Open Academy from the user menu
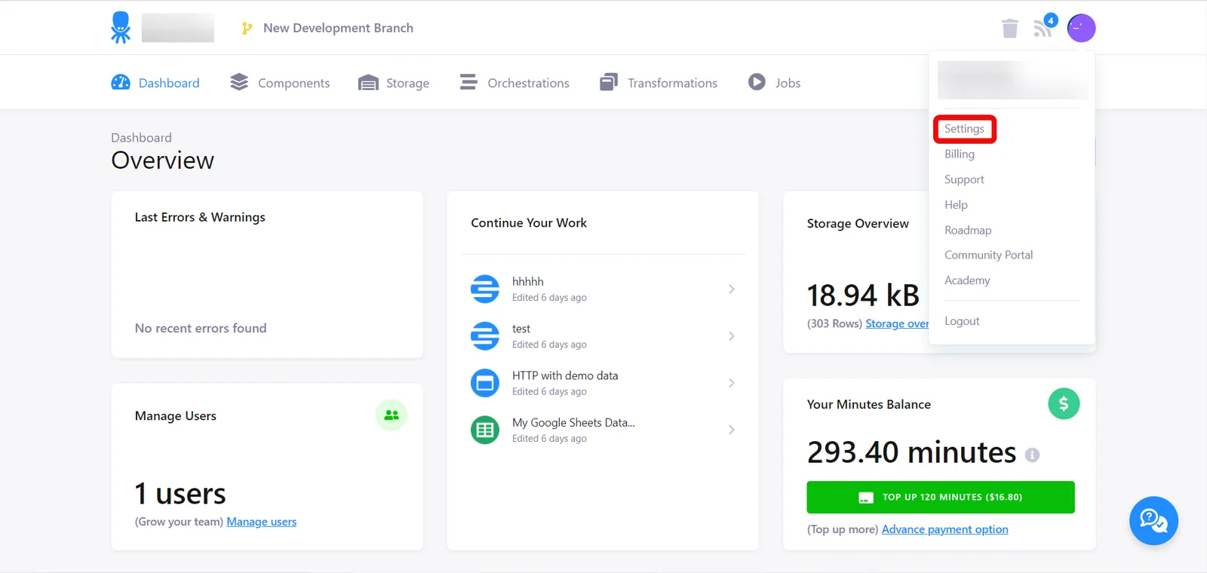Viewport: 1207px width, 573px height. [967, 280]
